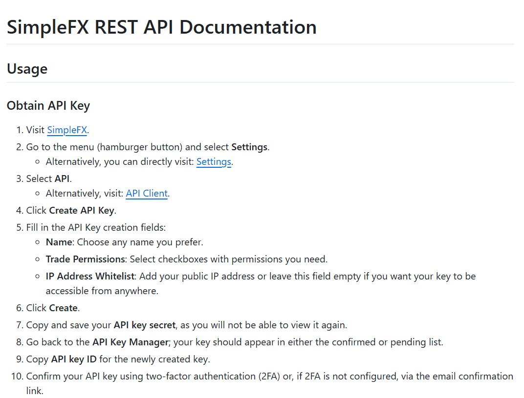The height and width of the screenshot is (398, 524).
Task: Click the bold Name field label
Action: pyautogui.click(x=58, y=242)
